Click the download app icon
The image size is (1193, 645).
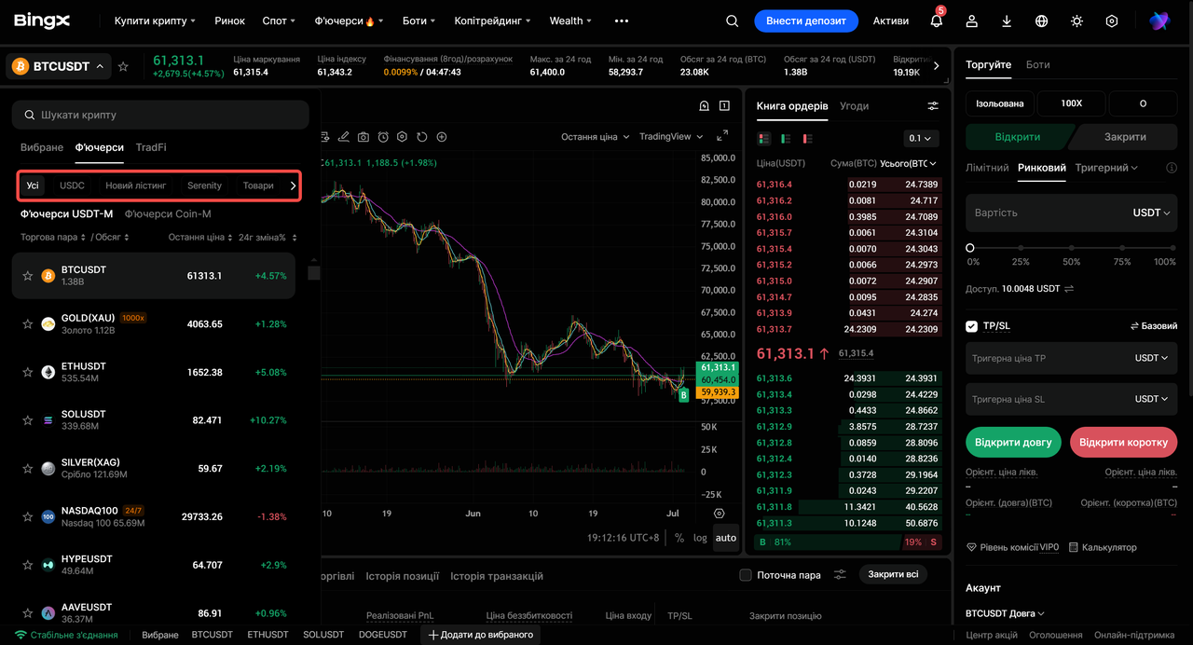click(1007, 21)
